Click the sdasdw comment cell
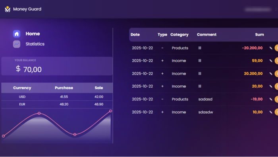 pos(206,112)
